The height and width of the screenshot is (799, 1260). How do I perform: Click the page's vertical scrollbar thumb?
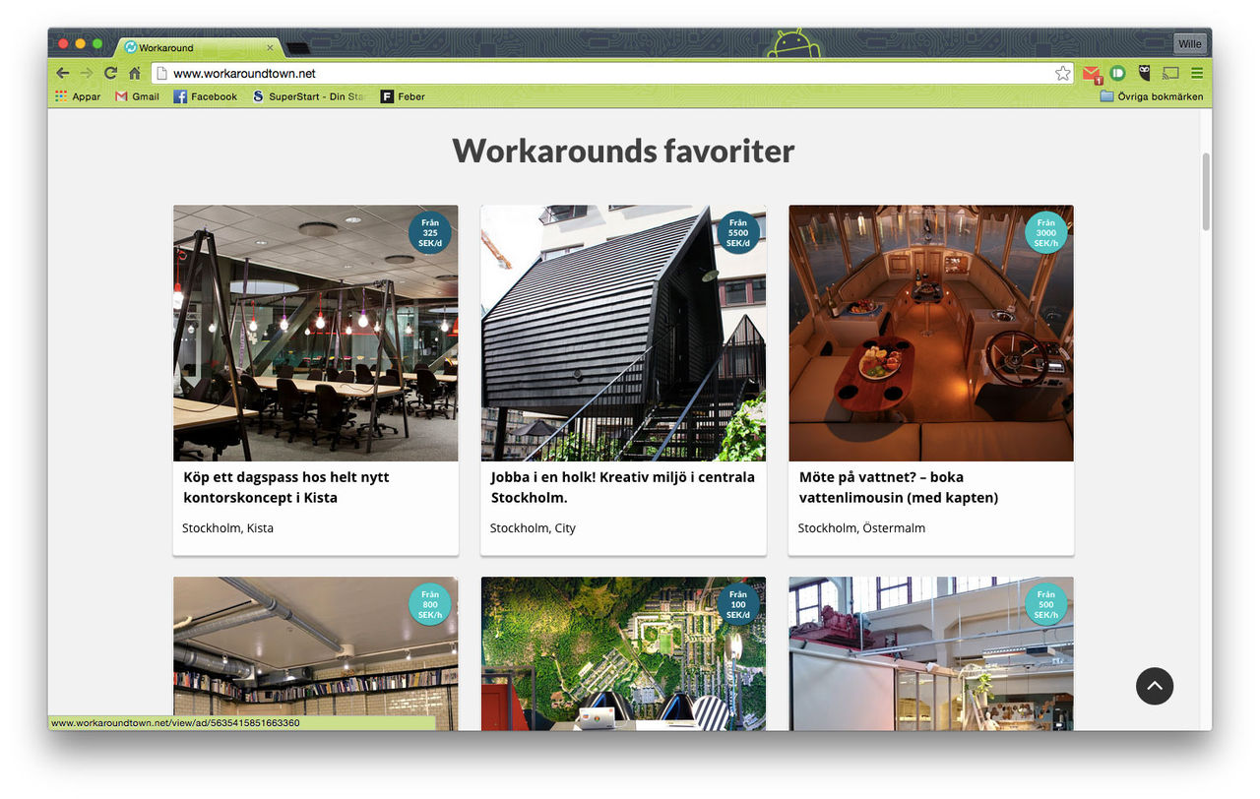tap(1206, 192)
